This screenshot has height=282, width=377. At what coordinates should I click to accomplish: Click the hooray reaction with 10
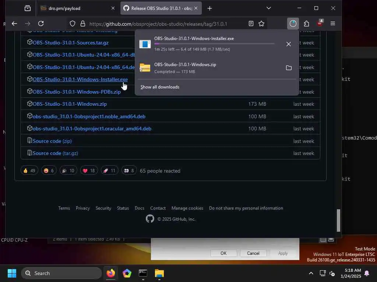pos(68,170)
